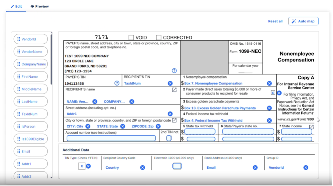Remove the Email mapping in Additional Data
The image size is (333, 186).
tap(255, 168)
